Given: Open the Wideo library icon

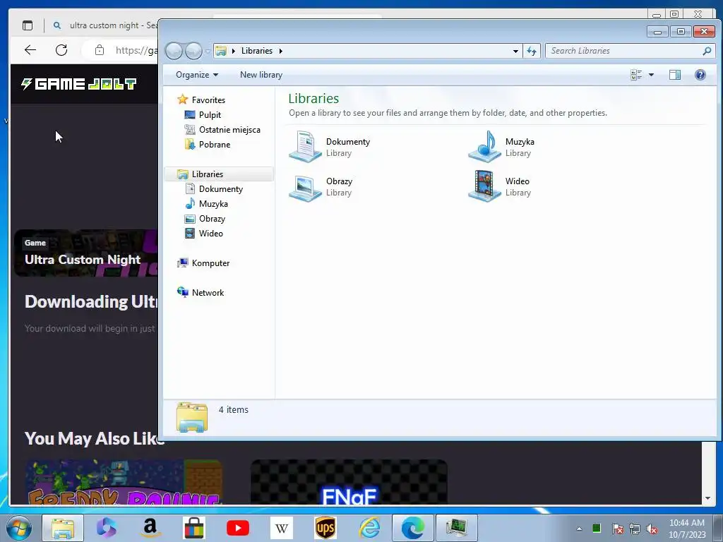Looking at the screenshot, I should pyautogui.click(x=484, y=186).
